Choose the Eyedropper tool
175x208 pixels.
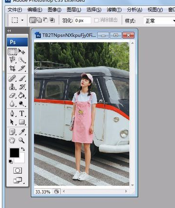tap(22, 132)
